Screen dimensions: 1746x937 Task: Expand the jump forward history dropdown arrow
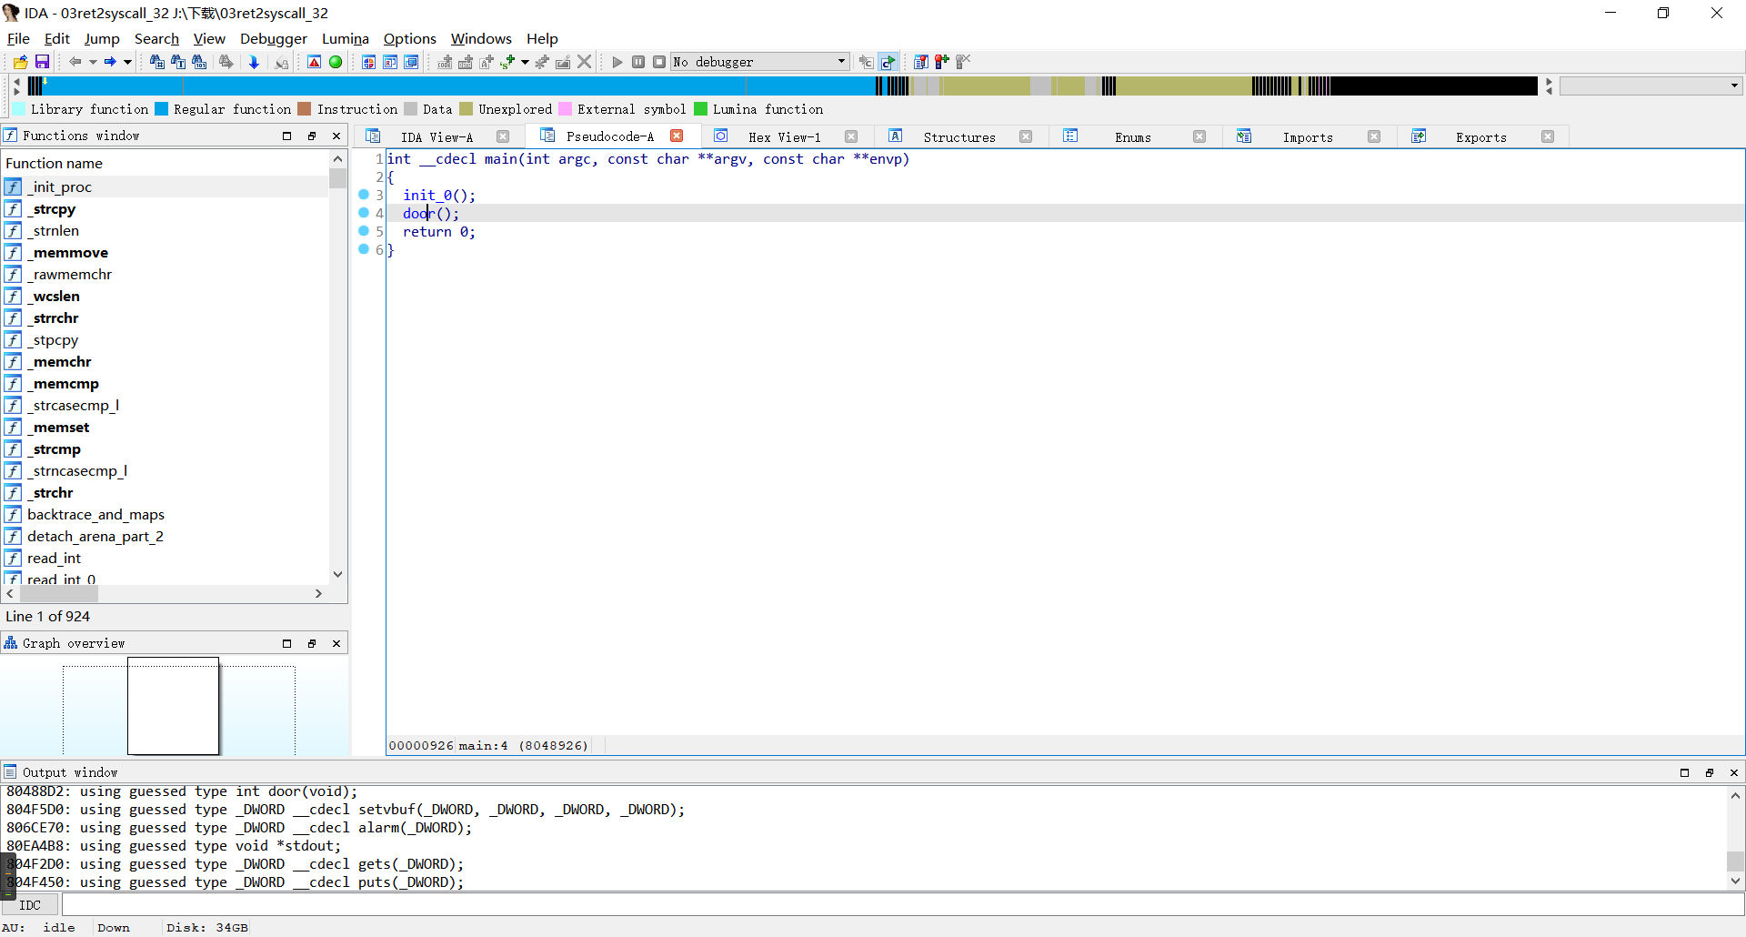(x=127, y=62)
